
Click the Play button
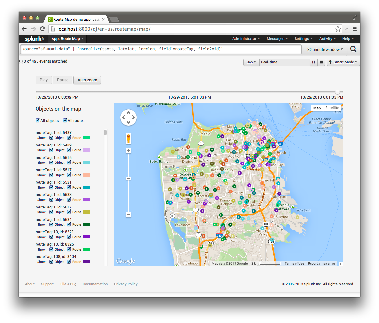click(x=44, y=80)
